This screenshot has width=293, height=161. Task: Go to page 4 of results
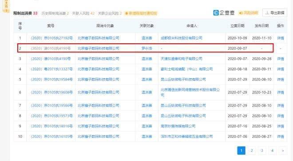272,150
